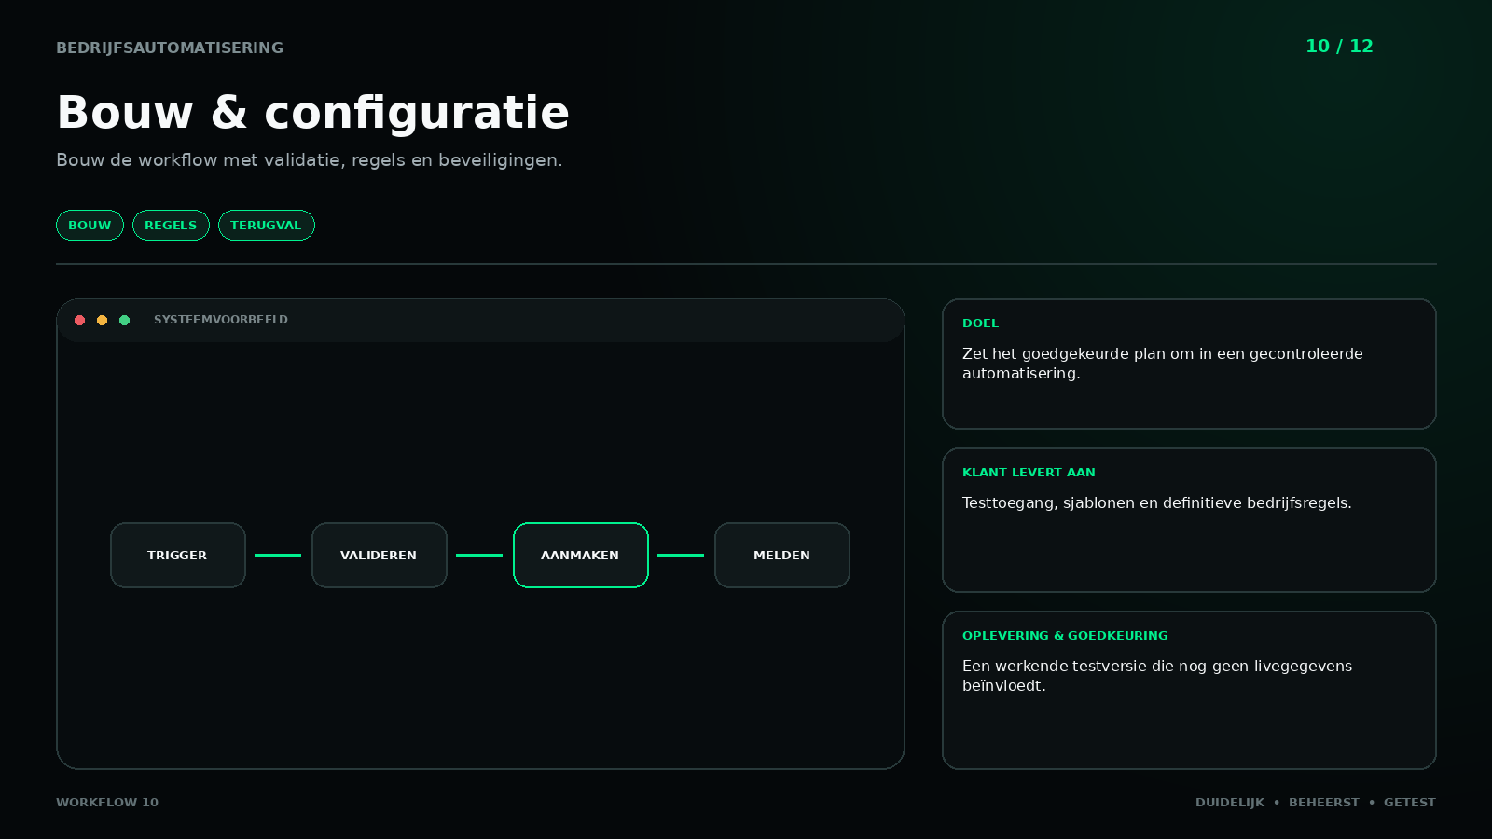The height and width of the screenshot is (839, 1492).
Task: Click the DOEL heading
Action: click(980, 323)
